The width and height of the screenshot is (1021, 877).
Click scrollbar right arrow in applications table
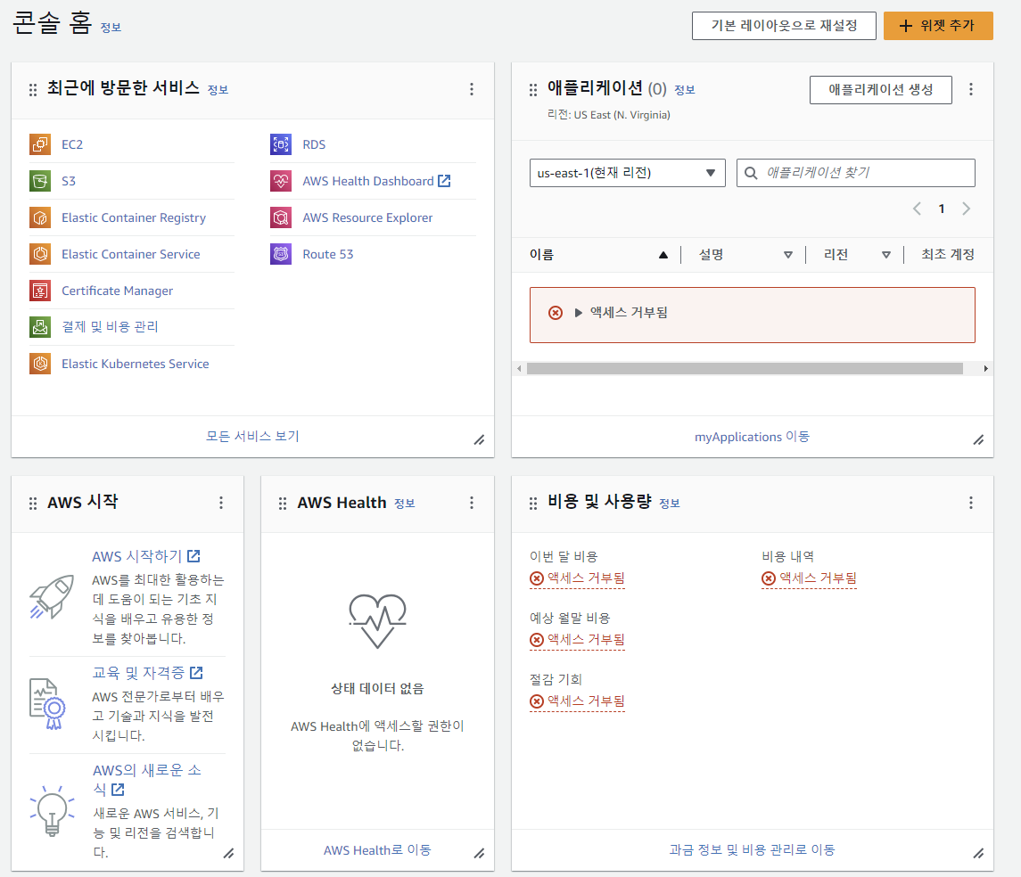coord(986,369)
